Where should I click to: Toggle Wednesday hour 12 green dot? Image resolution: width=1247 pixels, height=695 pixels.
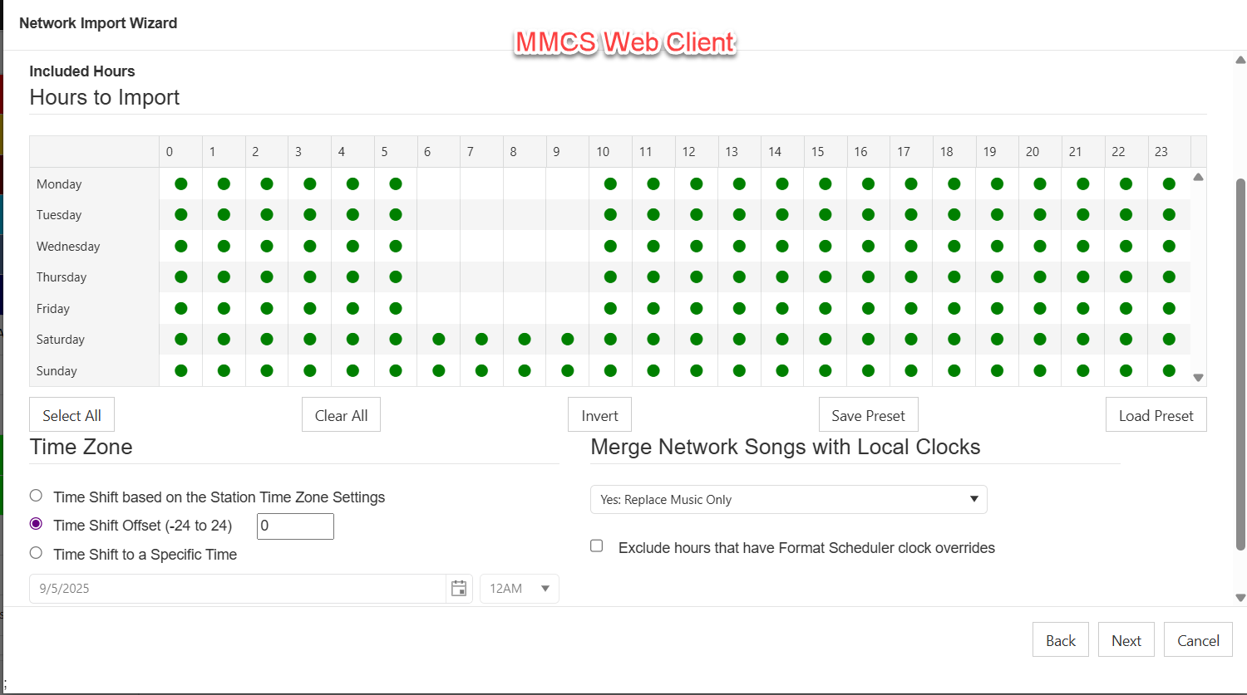[697, 246]
